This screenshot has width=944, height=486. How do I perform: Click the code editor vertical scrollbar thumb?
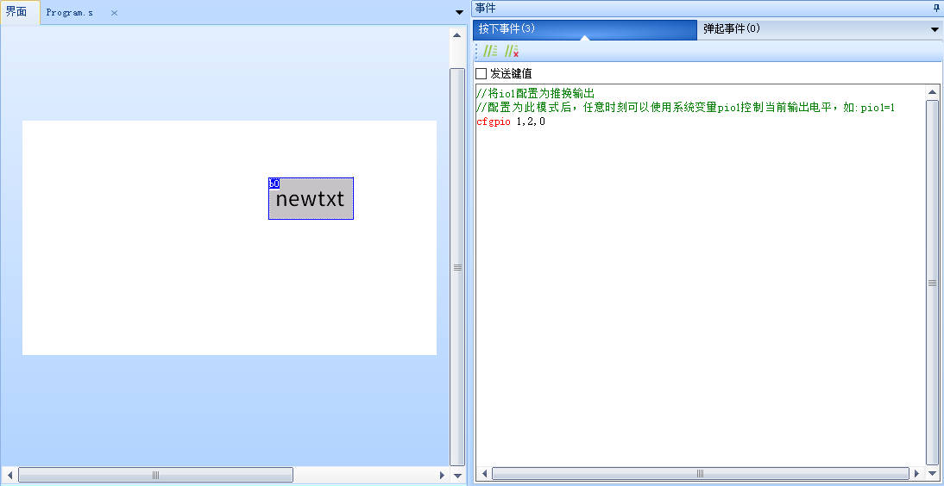932,282
